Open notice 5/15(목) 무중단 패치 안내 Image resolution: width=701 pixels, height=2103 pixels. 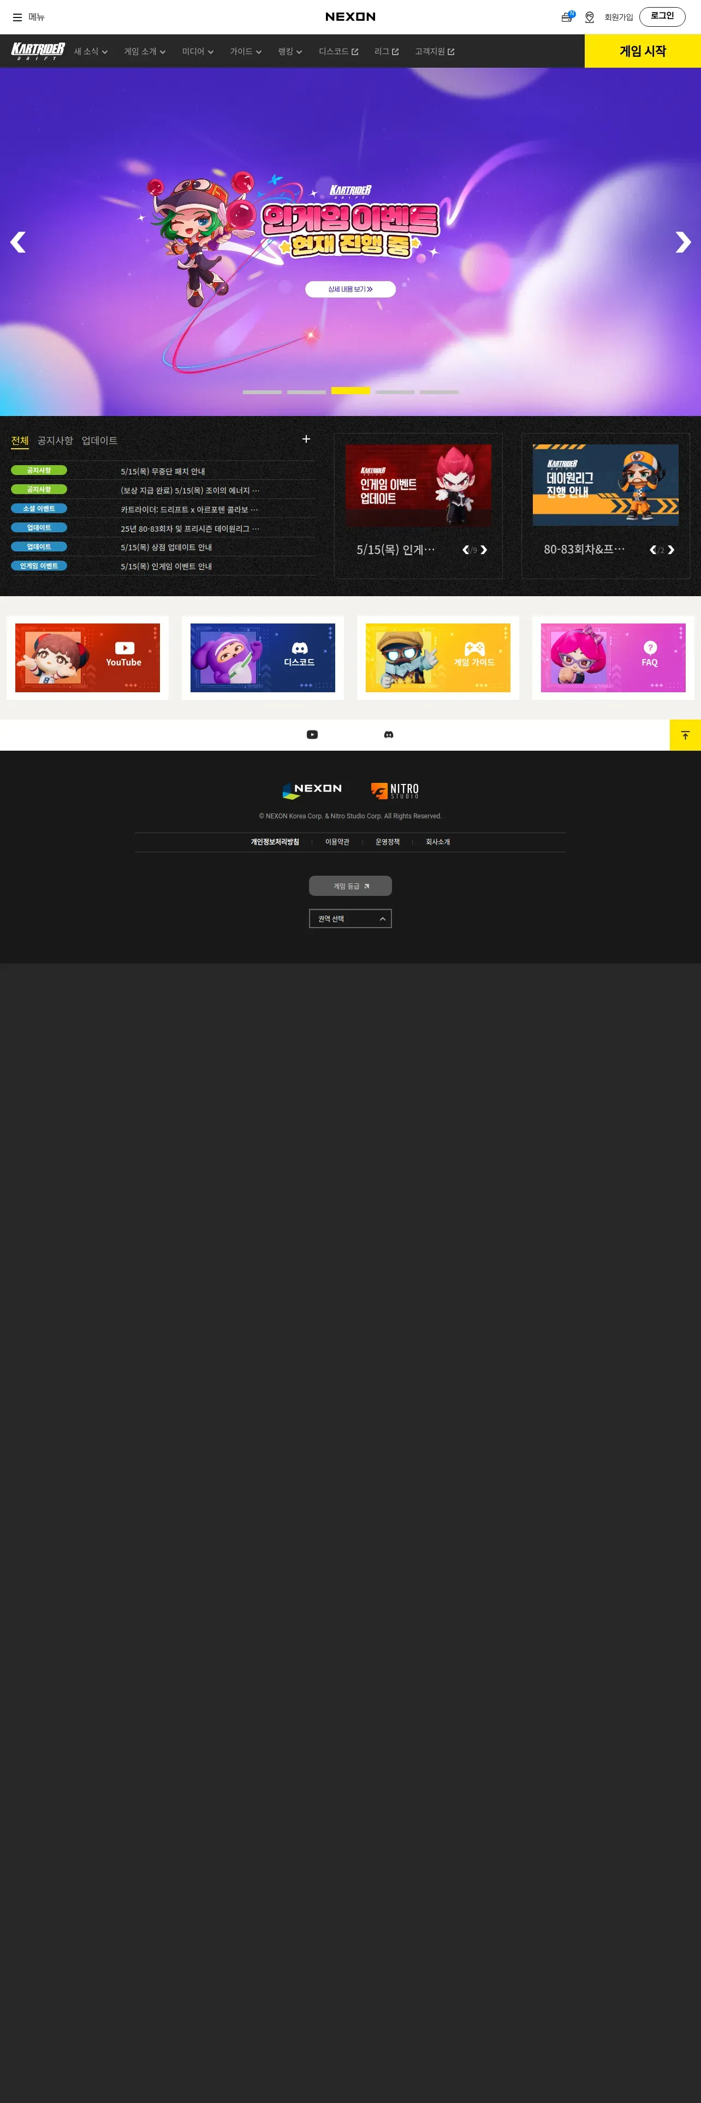163,471
